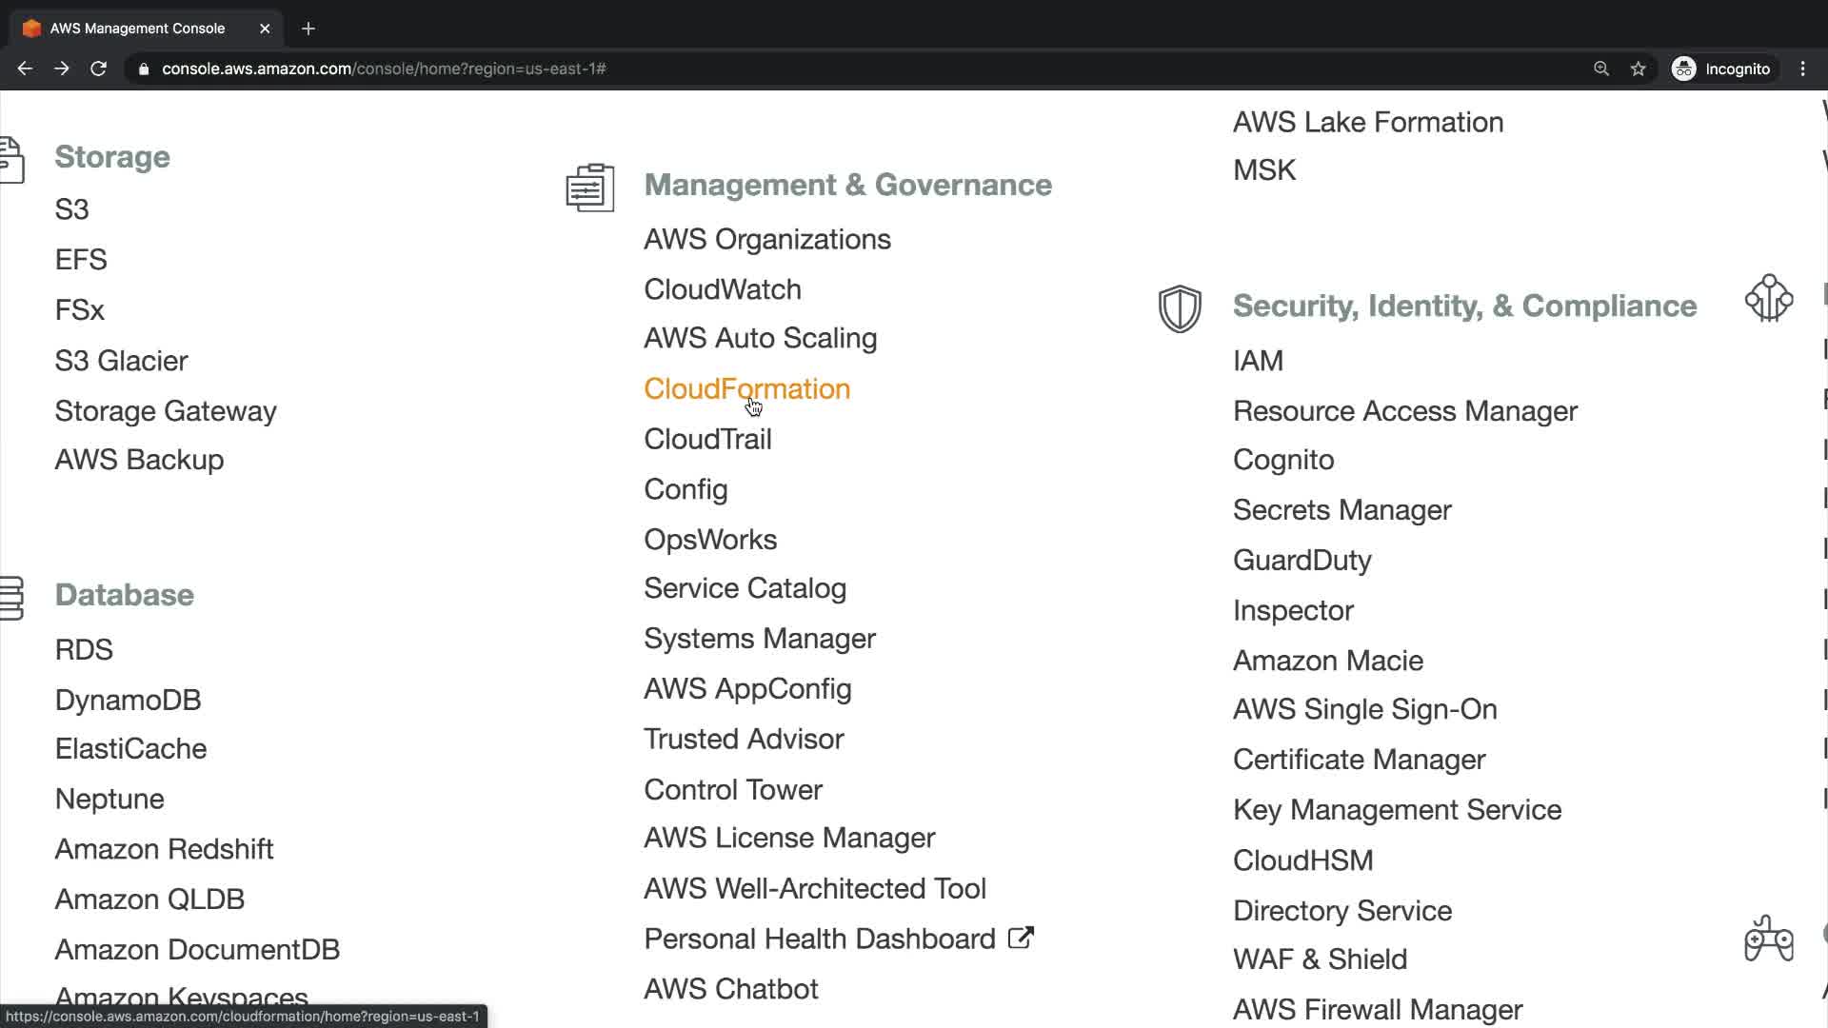Click the Database category icon

point(11,598)
